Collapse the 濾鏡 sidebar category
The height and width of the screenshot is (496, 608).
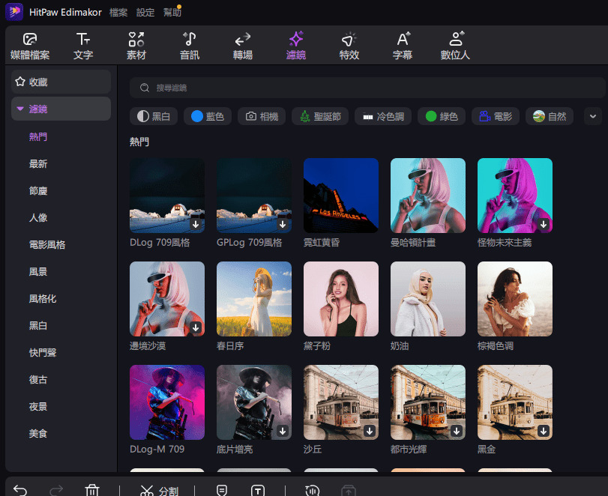coord(19,109)
